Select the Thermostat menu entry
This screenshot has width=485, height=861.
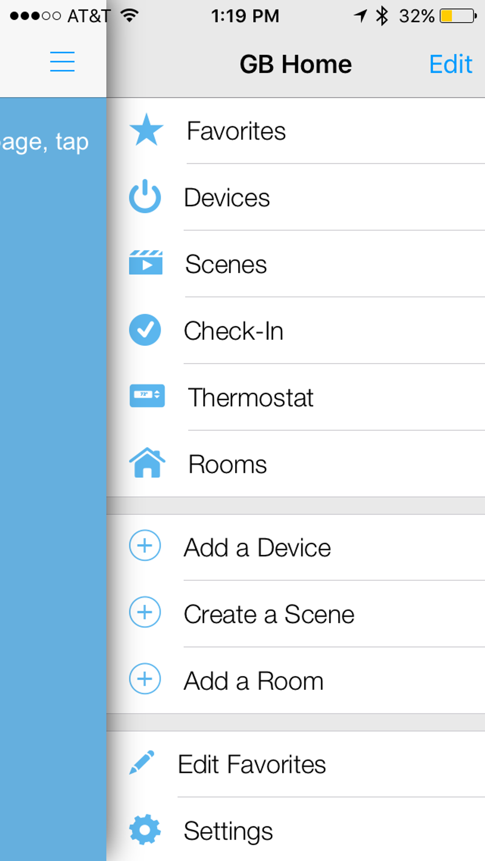coord(249,397)
